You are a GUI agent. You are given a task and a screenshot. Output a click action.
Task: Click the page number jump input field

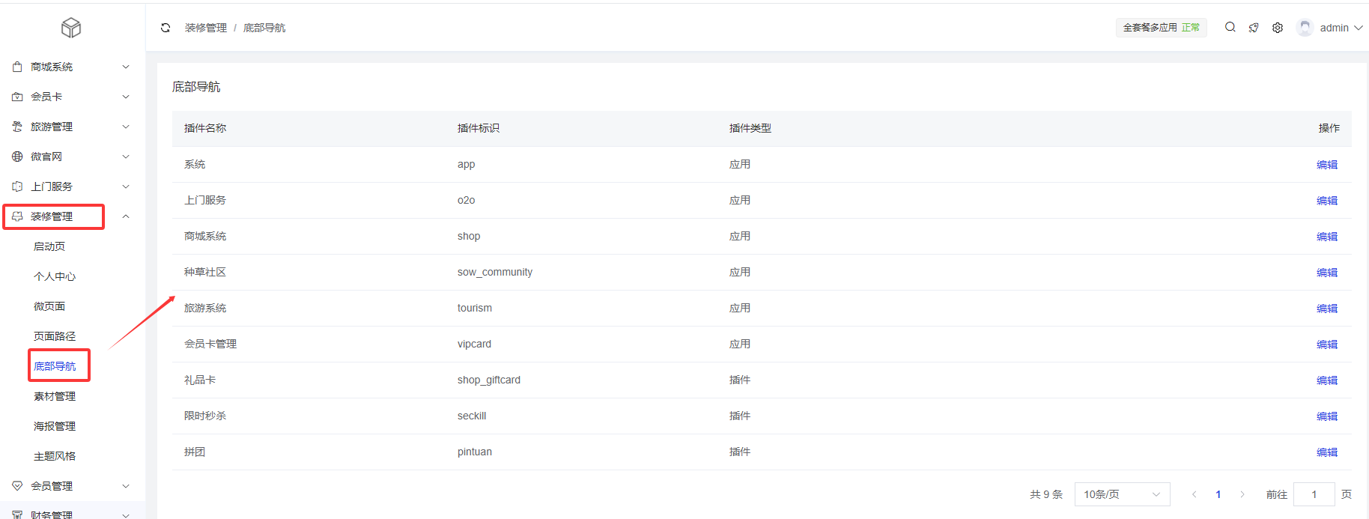1314,494
